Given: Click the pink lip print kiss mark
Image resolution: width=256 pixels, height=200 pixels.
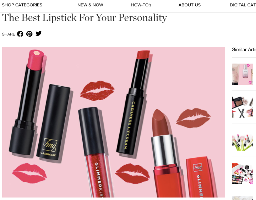Looking at the screenshot, I should click(29, 173).
